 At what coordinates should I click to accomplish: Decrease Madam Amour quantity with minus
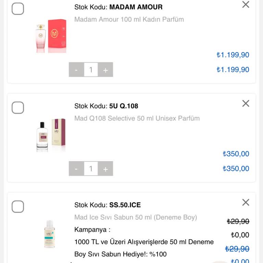click(76, 70)
